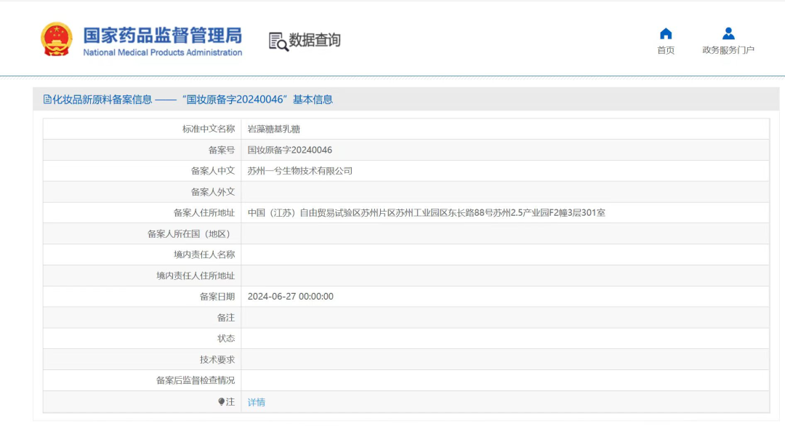
Task: Click the 苏州一兮生物技术有限公司 company name
Action: tap(300, 171)
